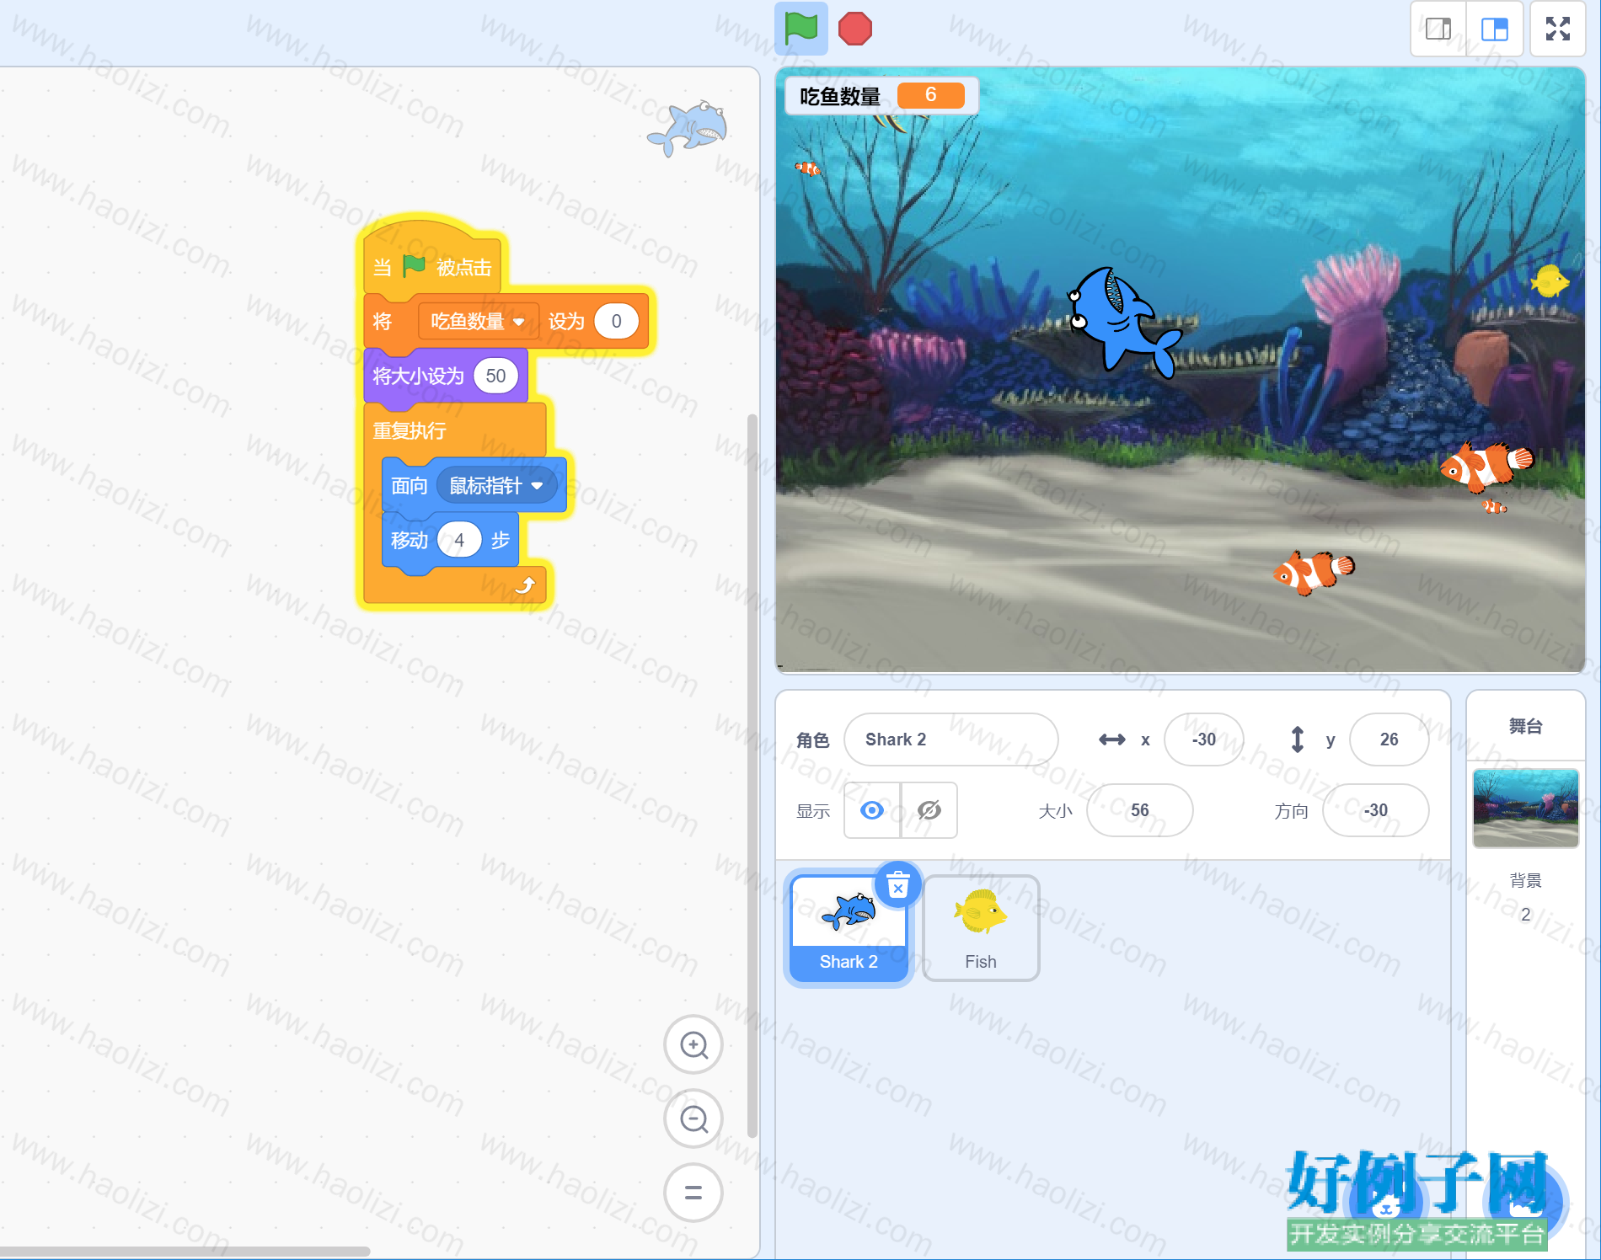Edit the sprite size value 56

click(1139, 810)
